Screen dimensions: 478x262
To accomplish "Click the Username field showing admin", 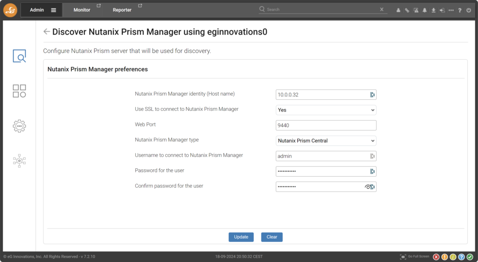I will pos(326,156).
